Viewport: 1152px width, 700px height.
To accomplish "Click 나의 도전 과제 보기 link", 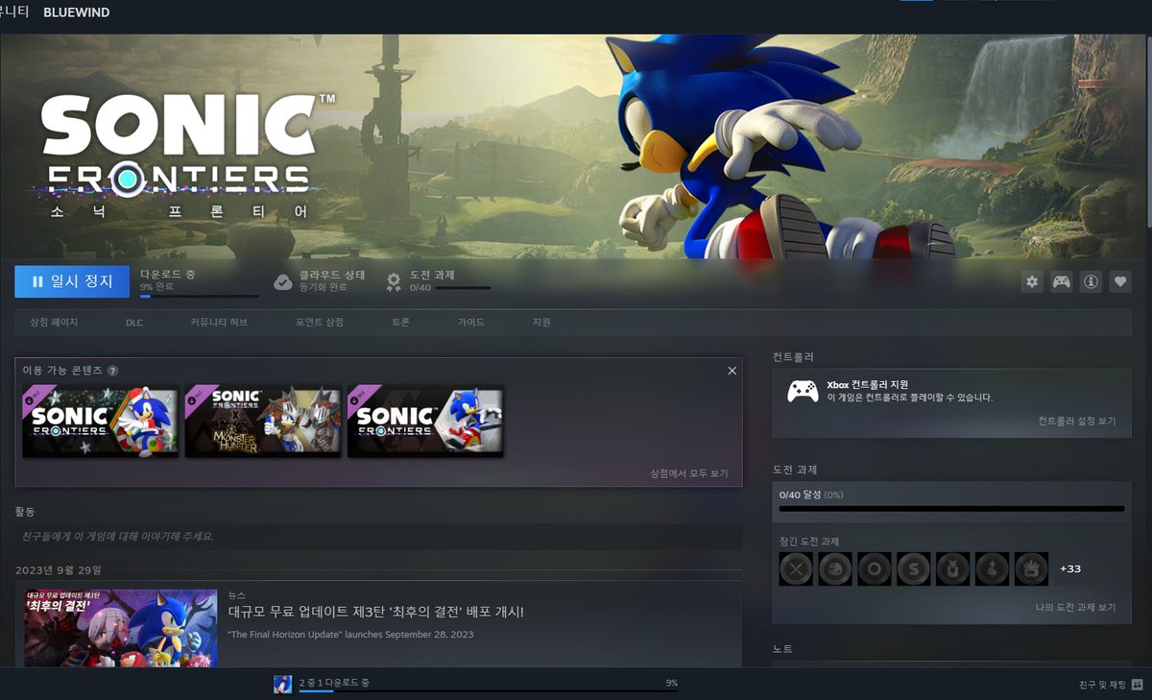I will click(1076, 608).
